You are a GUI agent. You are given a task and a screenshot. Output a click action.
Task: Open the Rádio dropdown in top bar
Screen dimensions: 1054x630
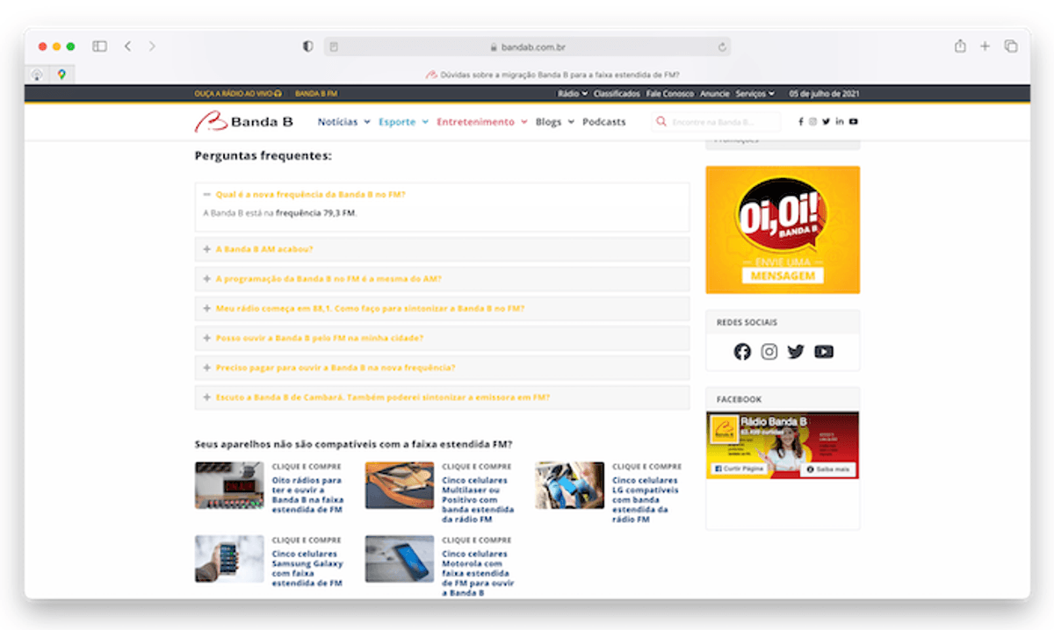pyautogui.click(x=574, y=93)
